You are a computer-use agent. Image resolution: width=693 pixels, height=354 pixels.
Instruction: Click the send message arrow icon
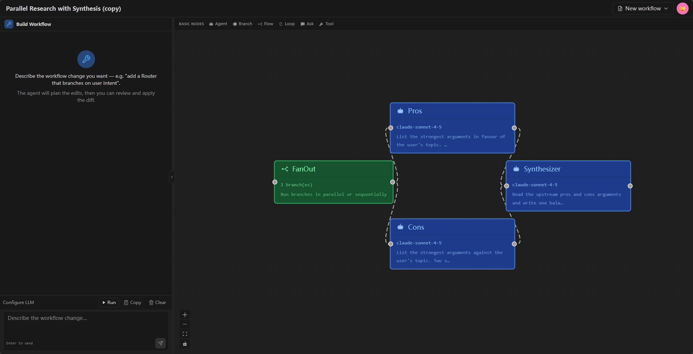click(160, 343)
